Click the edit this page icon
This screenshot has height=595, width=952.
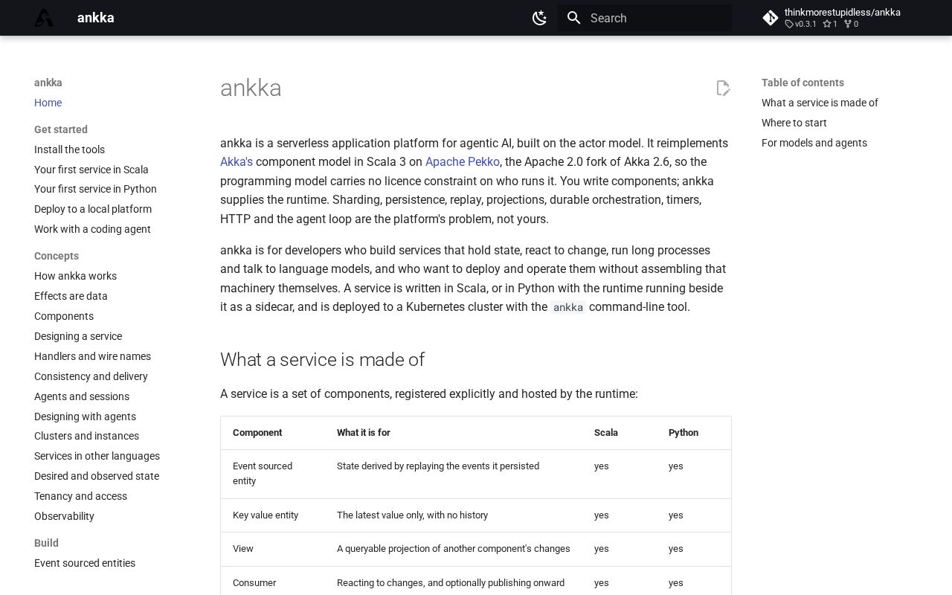click(723, 89)
